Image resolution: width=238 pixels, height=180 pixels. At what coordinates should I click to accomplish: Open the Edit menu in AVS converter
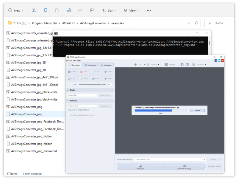(x=71, y=60)
